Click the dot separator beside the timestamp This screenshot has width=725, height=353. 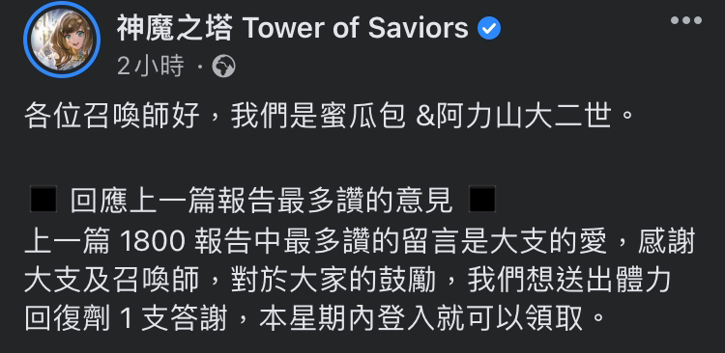pyautogui.click(x=200, y=68)
